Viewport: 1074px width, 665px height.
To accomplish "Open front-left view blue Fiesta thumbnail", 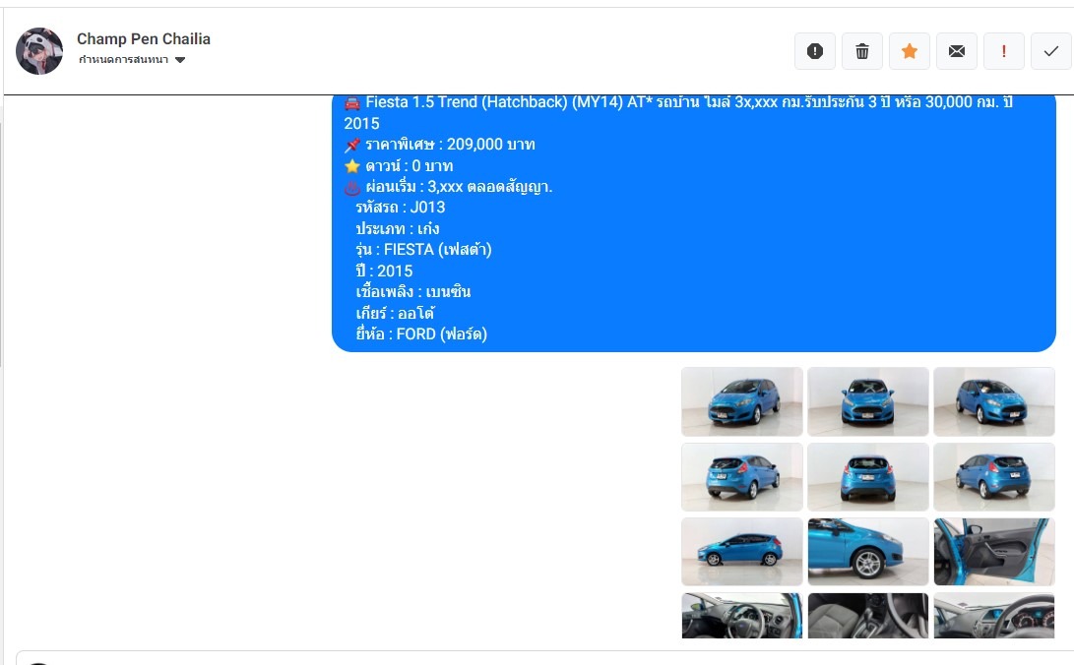I will [742, 401].
